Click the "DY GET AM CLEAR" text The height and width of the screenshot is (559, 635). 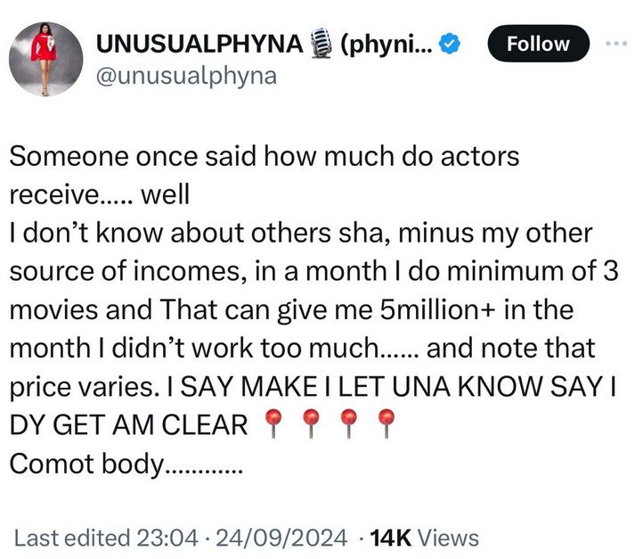pos(128,425)
